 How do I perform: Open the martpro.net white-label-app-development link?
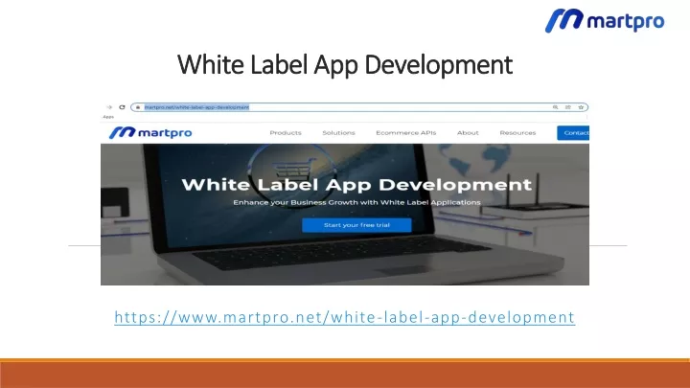(345, 317)
